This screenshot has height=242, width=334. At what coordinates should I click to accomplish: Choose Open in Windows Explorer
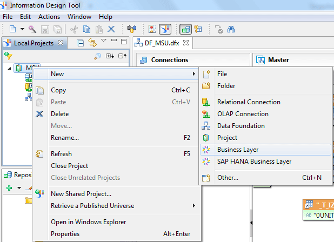[x=116, y=222]
